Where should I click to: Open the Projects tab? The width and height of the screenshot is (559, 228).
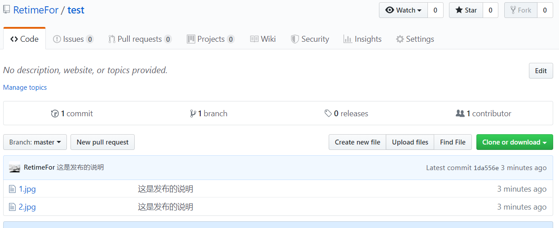[x=211, y=39]
